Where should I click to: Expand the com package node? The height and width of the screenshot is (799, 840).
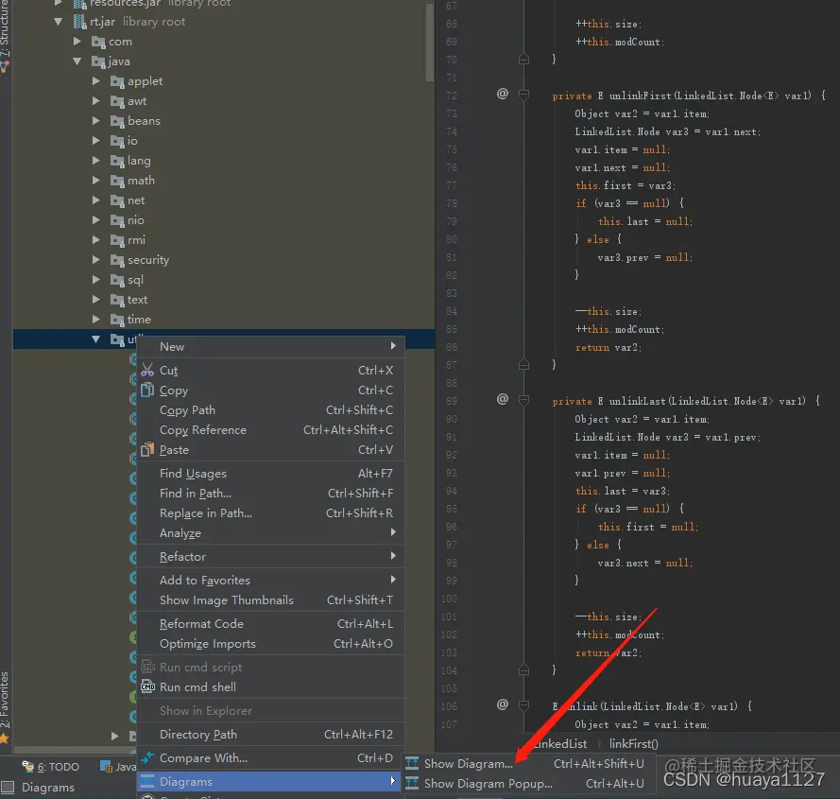coord(77,42)
